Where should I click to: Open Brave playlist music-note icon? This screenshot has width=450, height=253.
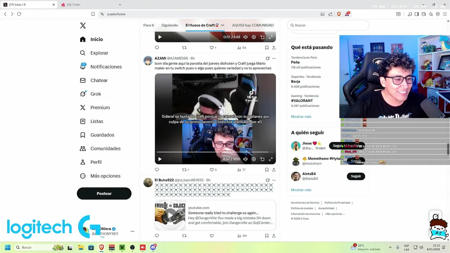410,14
